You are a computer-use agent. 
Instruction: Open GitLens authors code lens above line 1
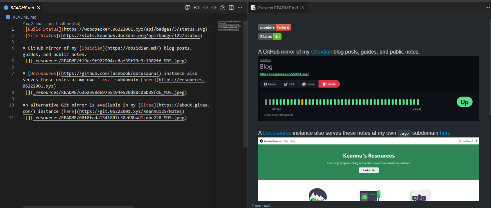[68, 24]
